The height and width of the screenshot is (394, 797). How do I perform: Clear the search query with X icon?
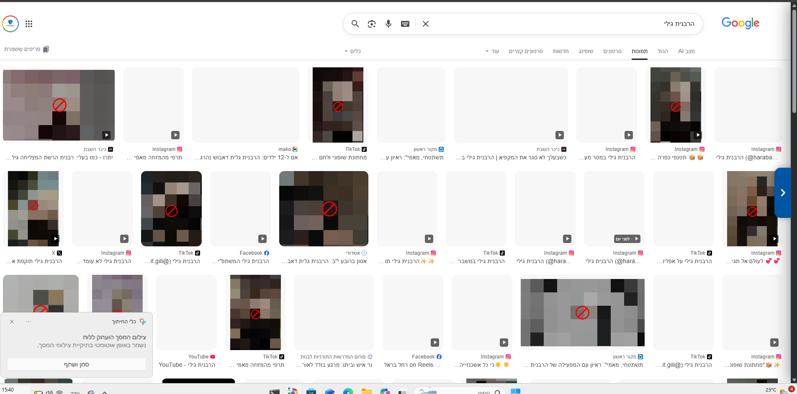[426, 24]
